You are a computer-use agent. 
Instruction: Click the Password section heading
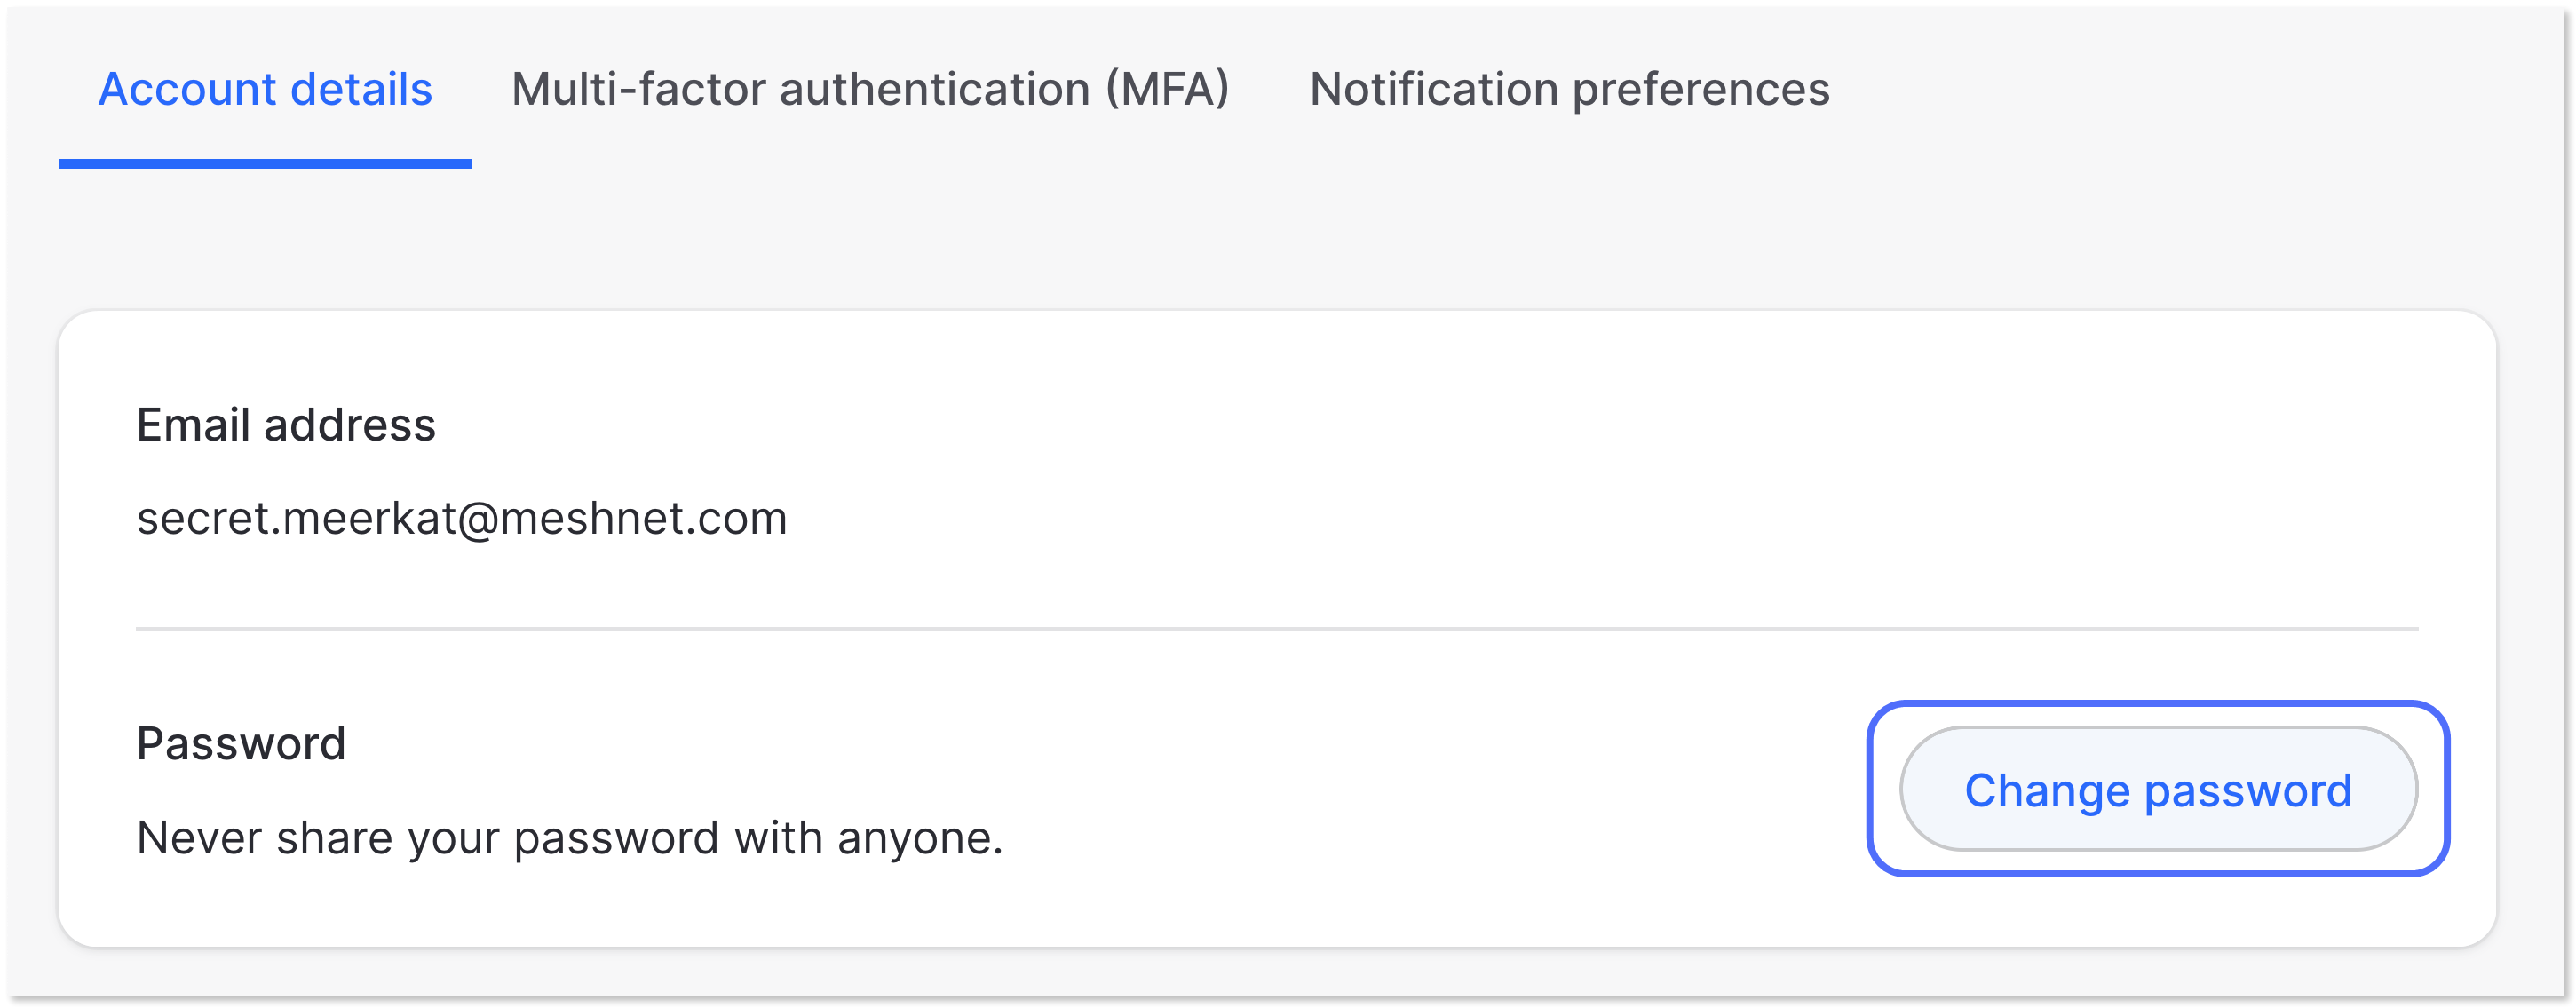(241, 744)
